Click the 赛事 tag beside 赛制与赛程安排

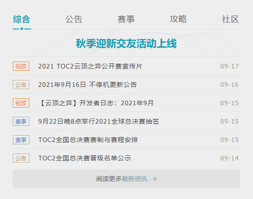tap(21, 140)
